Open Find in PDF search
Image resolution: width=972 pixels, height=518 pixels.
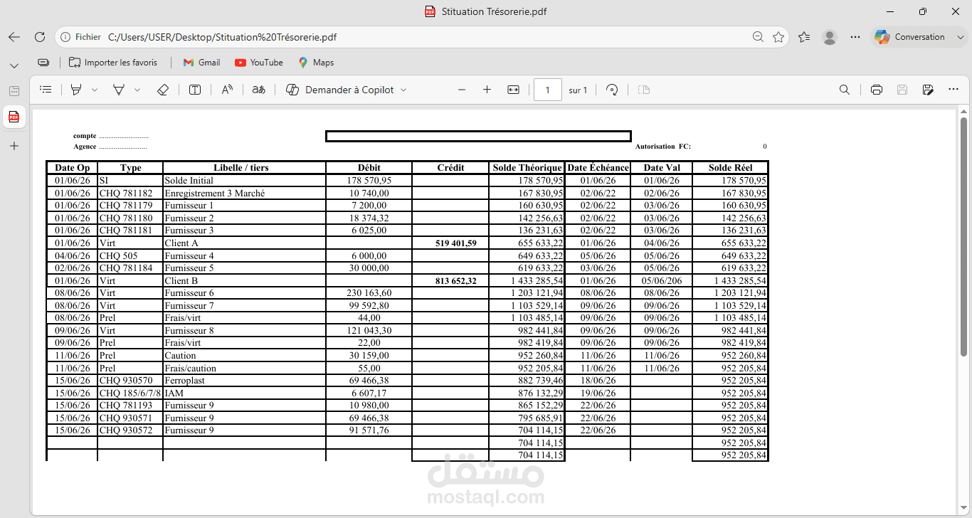tap(845, 90)
